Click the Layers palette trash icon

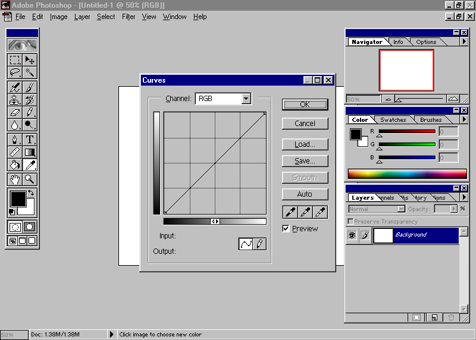click(x=452, y=317)
